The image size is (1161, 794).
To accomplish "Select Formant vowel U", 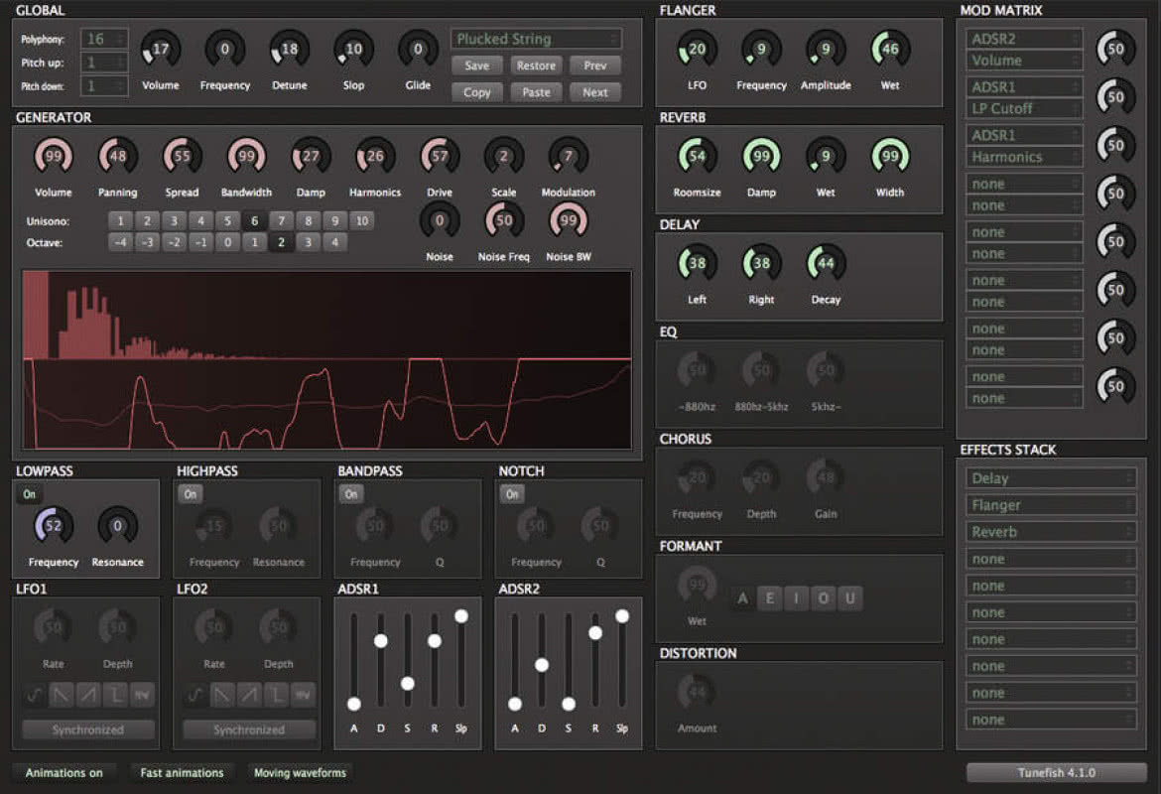I will click(x=850, y=597).
